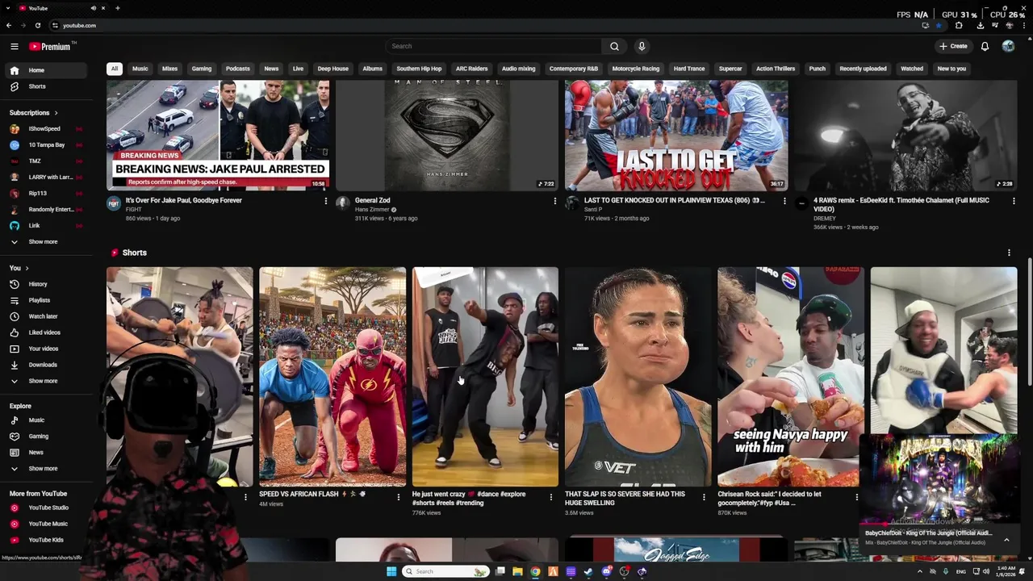Image resolution: width=1033 pixels, height=581 pixels.
Task: Expand the You section chevron
Action: coord(27,268)
